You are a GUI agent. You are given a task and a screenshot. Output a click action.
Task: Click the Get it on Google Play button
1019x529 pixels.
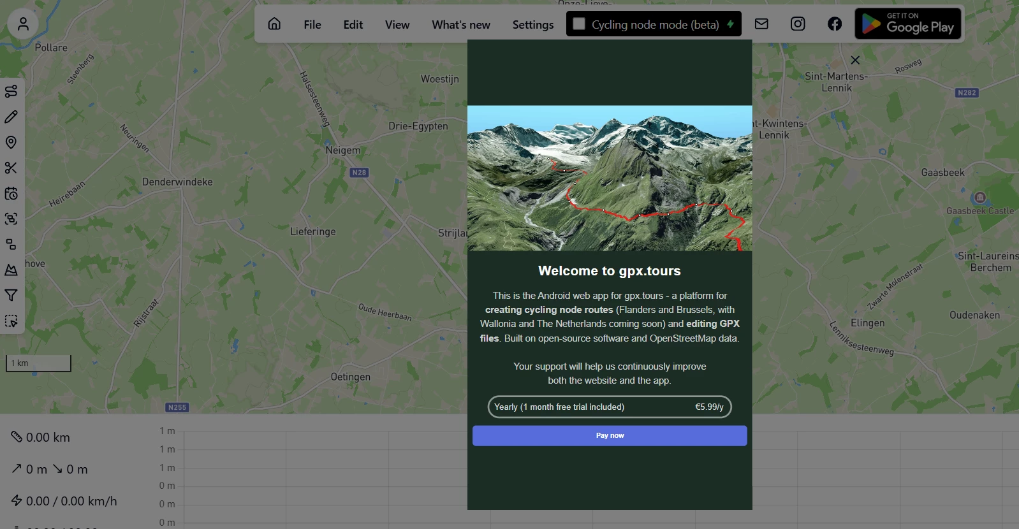908,24
